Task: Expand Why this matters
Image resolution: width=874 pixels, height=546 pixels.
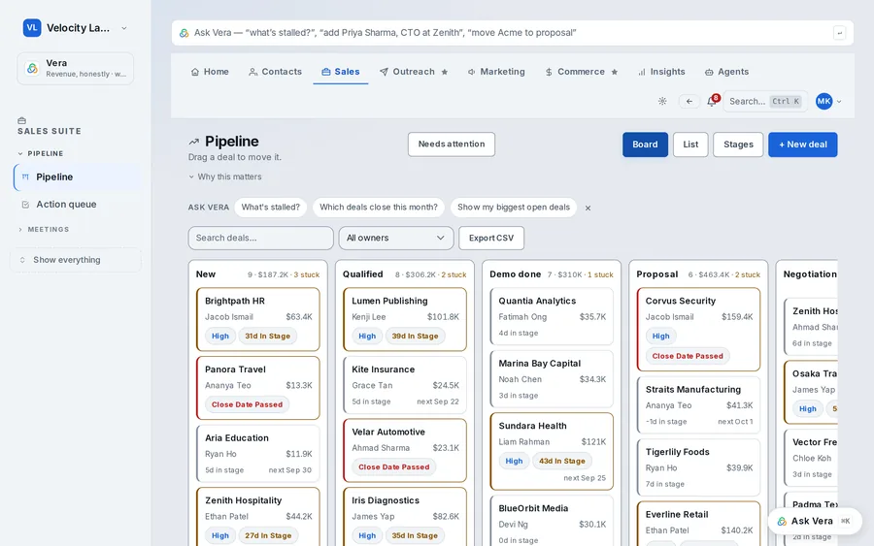Action: tap(225, 177)
